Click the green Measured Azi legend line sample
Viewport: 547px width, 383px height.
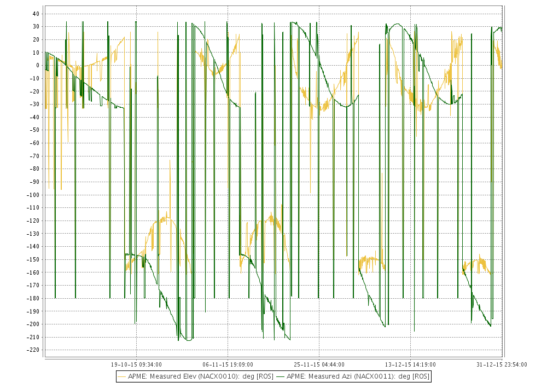click(280, 377)
